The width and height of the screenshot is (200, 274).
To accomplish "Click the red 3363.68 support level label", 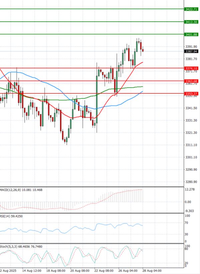I will [x=191, y=81].
